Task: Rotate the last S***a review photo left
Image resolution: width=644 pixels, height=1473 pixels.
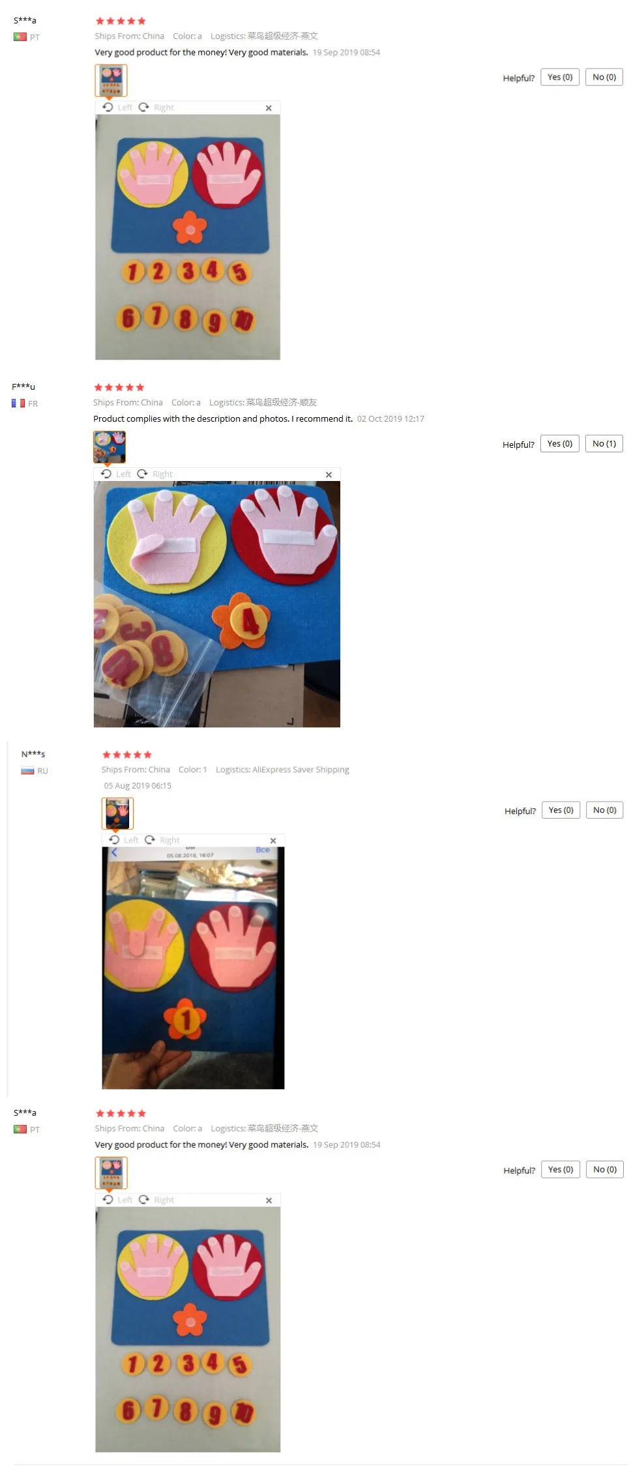Action: [x=118, y=1200]
